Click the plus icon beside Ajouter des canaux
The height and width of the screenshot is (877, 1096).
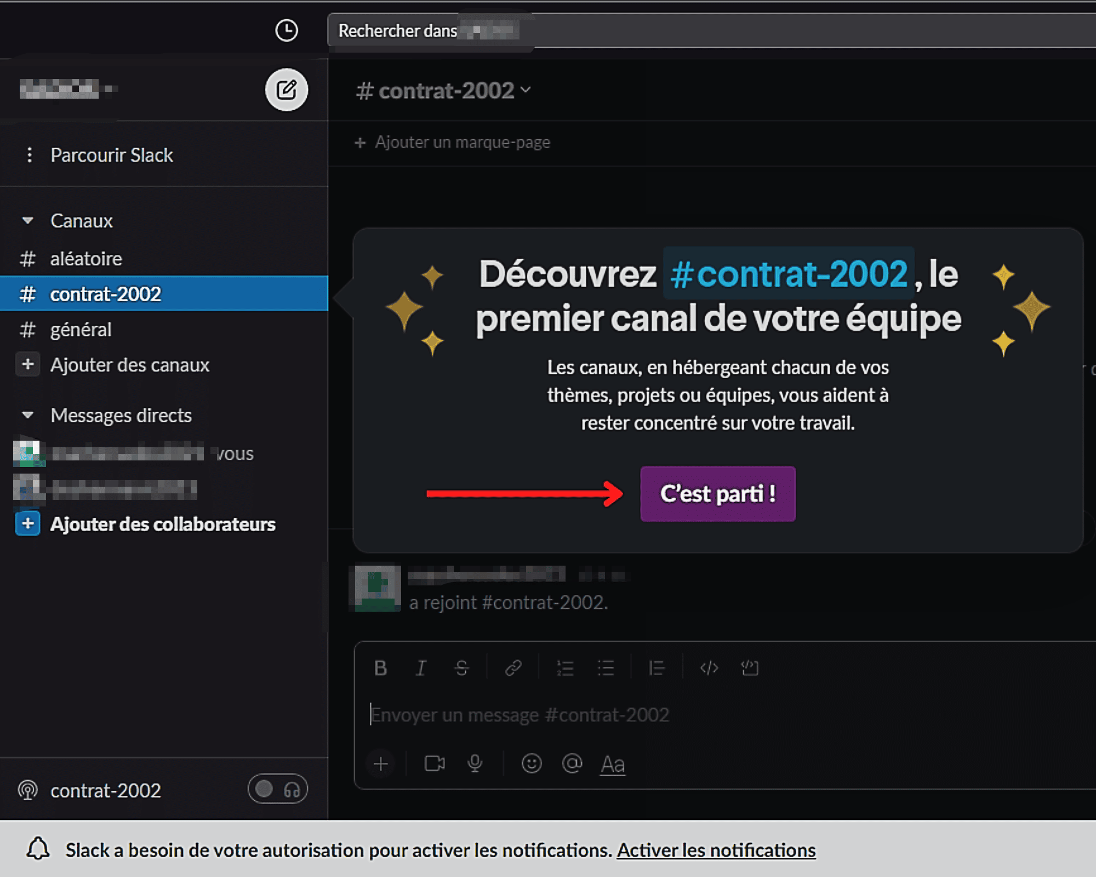pyautogui.click(x=28, y=365)
